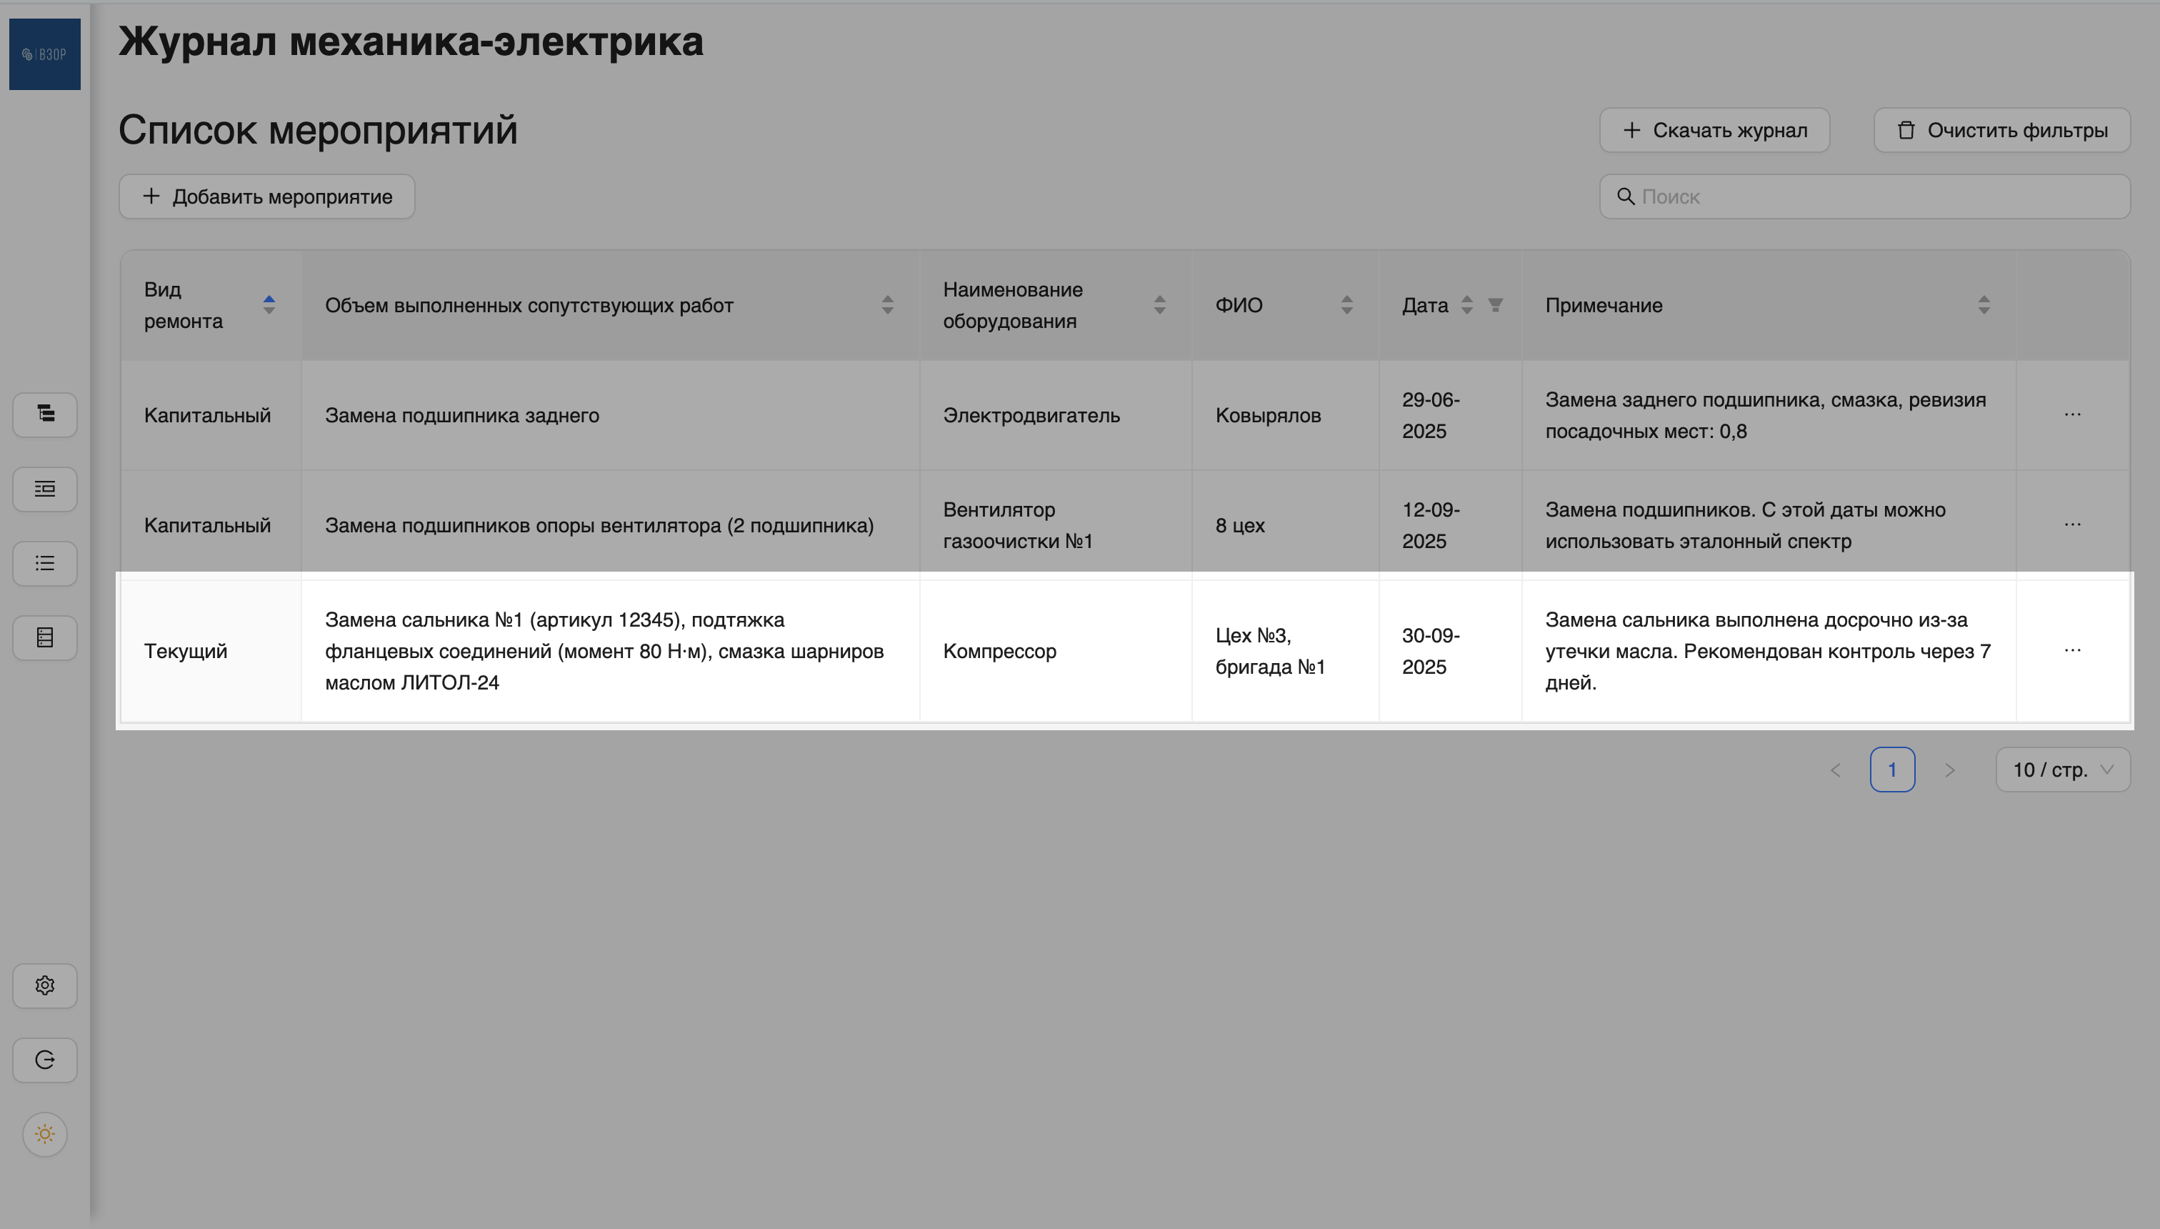
Task: Click 'Добавить мероприятие' button
Action: (266, 196)
